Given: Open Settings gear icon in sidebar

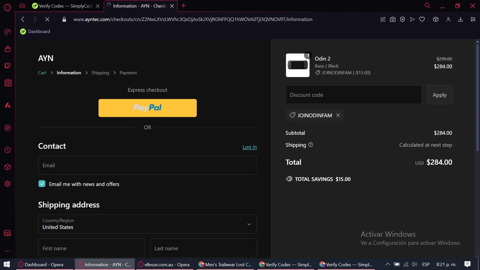Looking at the screenshot, I should tap(7, 184).
